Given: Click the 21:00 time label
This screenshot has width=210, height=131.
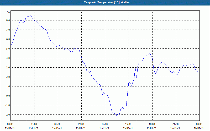Looking at the screenshot, I should tap(176, 124).
